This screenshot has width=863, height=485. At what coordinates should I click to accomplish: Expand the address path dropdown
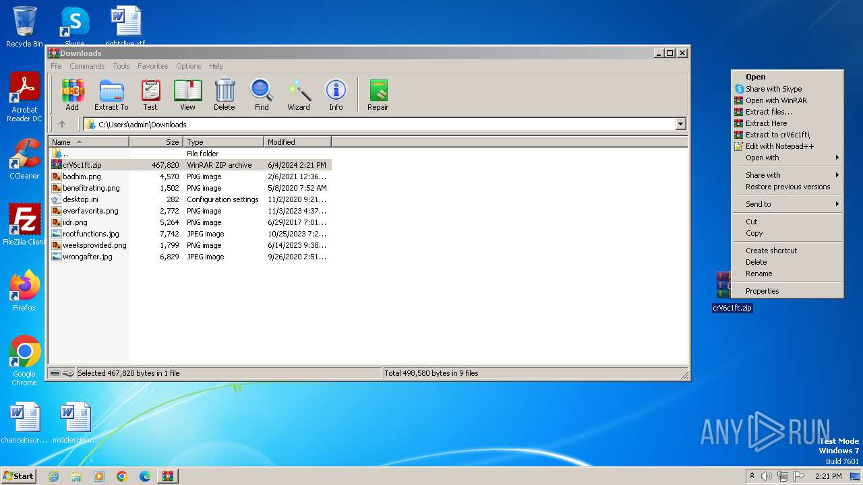(x=680, y=124)
